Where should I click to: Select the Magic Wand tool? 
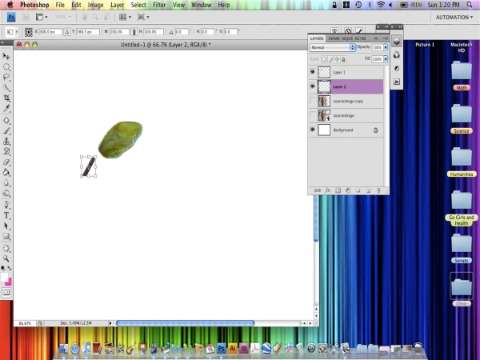(x=6, y=87)
